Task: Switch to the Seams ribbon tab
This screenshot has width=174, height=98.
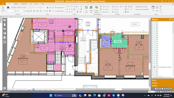Action: point(16,4)
